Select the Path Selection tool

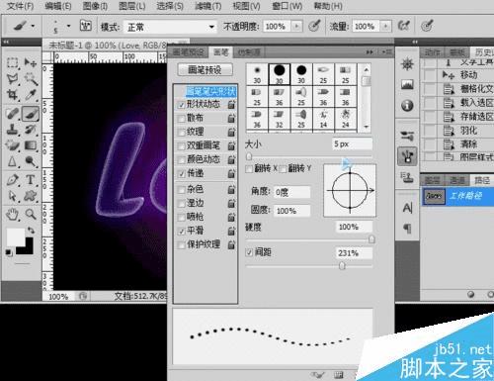13,196
